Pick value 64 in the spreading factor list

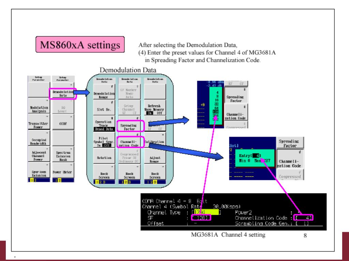(216, 108)
